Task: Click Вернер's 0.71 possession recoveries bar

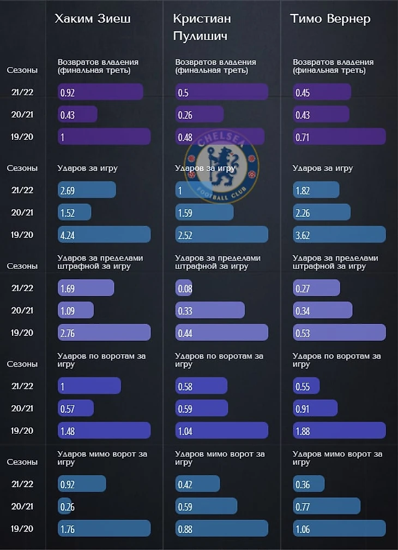Action: [339, 137]
